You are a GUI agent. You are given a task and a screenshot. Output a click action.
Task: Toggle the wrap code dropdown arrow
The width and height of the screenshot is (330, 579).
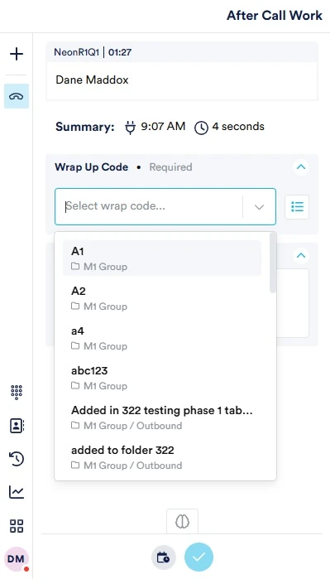click(x=259, y=207)
